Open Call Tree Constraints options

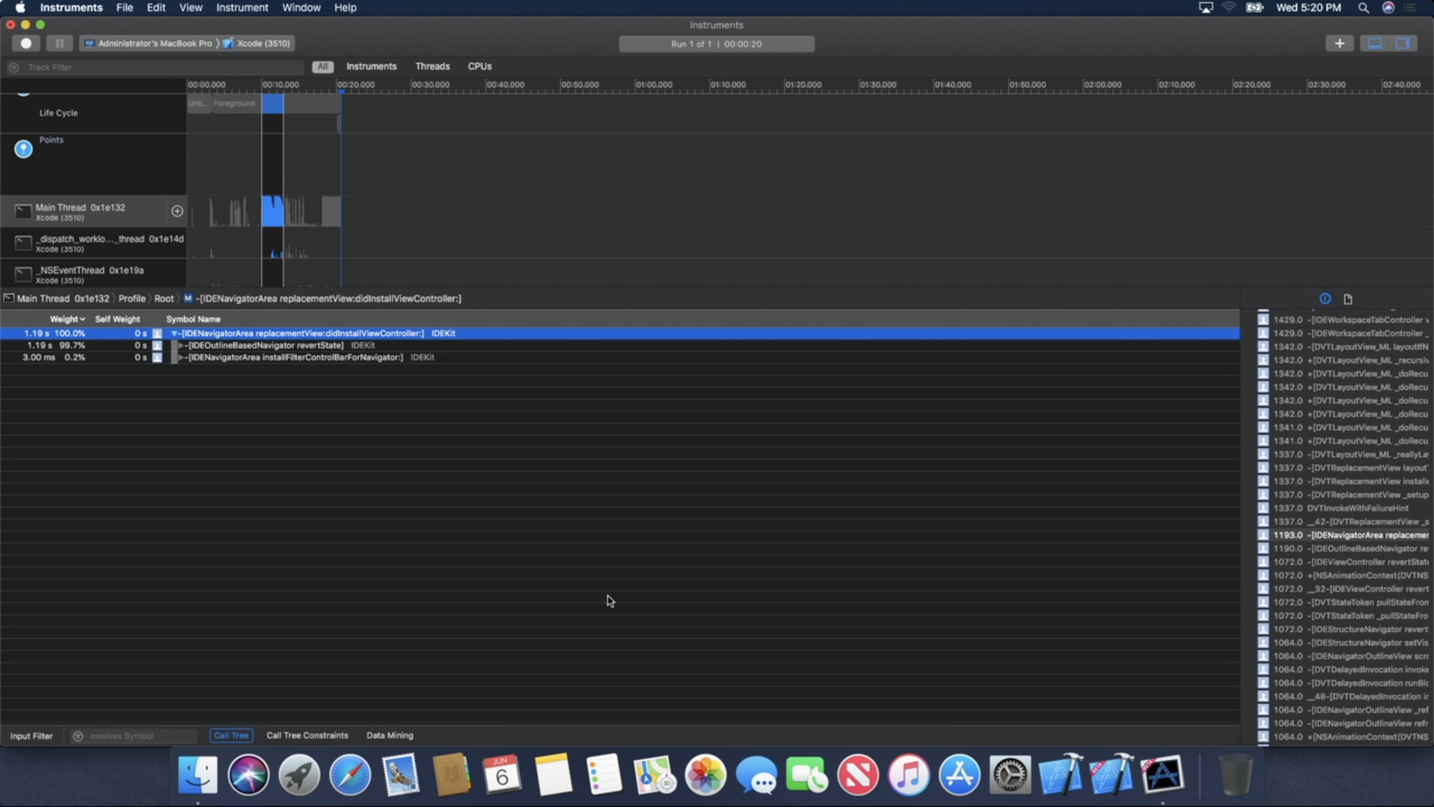pos(307,735)
